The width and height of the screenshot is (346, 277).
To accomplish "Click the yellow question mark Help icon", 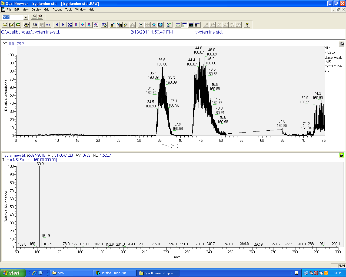I will pos(247,25).
